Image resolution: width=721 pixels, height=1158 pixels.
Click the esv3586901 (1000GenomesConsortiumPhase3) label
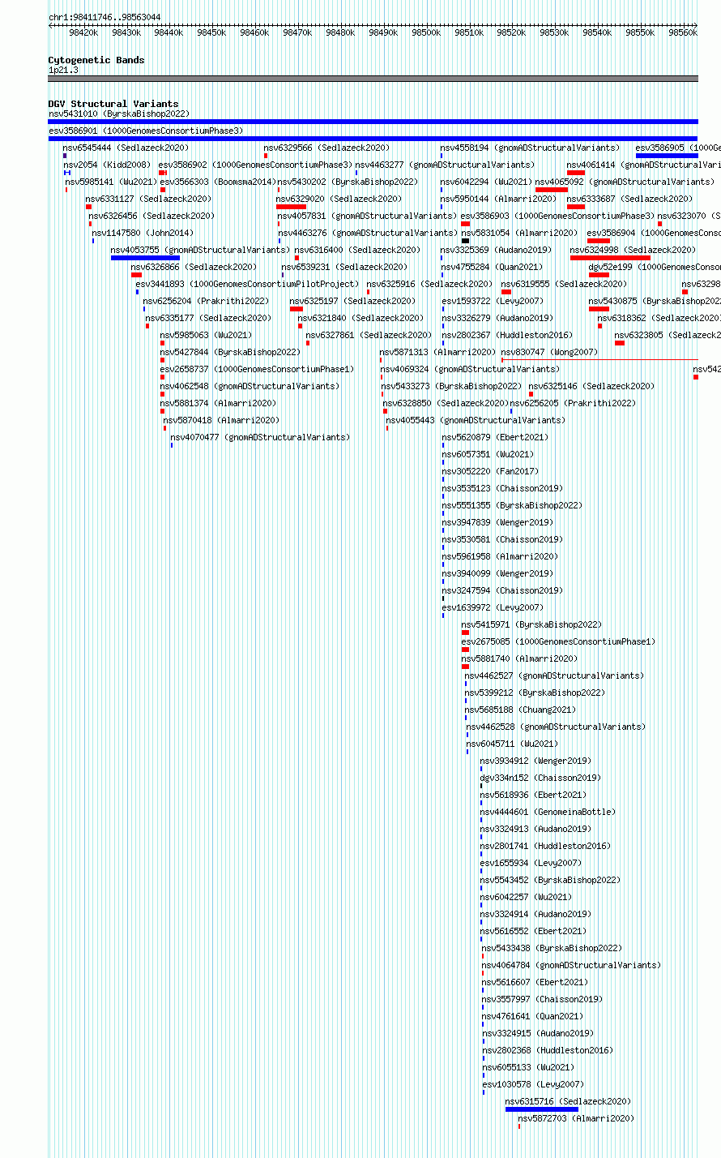(146, 131)
